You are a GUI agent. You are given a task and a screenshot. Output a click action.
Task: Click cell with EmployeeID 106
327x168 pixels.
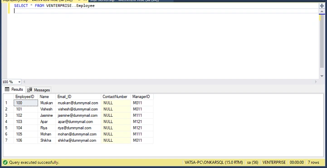[x=26, y=140]
